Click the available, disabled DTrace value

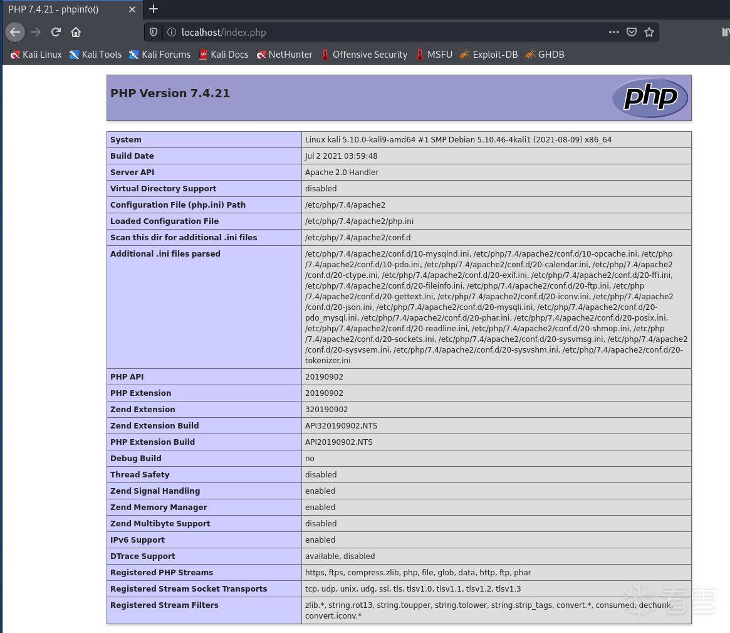coord(340,556)
